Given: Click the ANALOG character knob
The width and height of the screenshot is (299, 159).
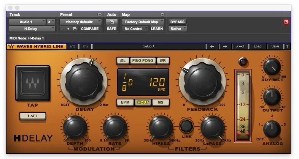Looking at the screenshot, I should (272, 129).
